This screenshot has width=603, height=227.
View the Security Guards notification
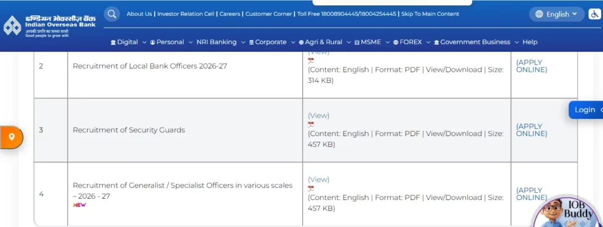pyautogui.click(x=319, y=116)
